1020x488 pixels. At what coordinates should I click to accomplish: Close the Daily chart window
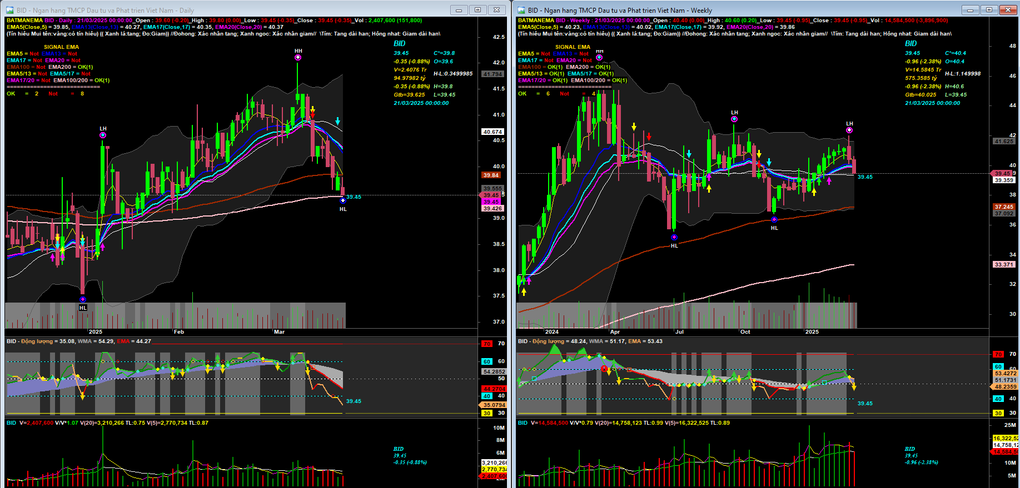point(496,10)
